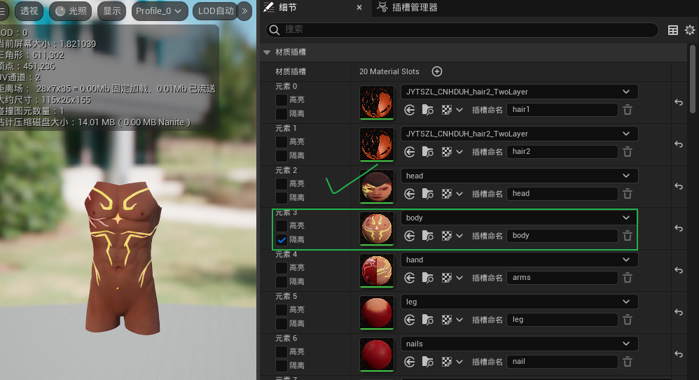Enable highlight checkbox for element 3
The width and height of the screenshot is (699, 380).
tap(282, 225)
